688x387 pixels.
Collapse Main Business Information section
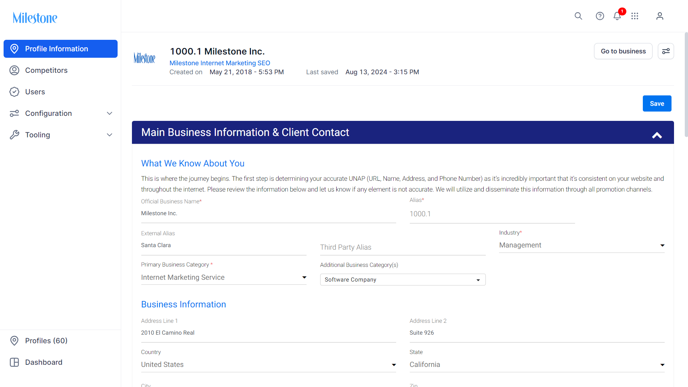(657, 135)
